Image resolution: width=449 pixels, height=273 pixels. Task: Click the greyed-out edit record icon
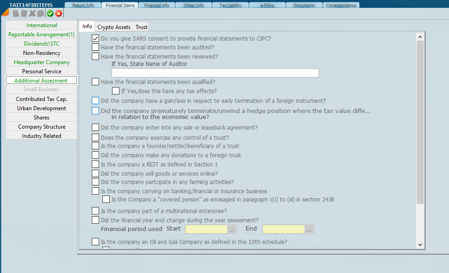pos(24,13)
